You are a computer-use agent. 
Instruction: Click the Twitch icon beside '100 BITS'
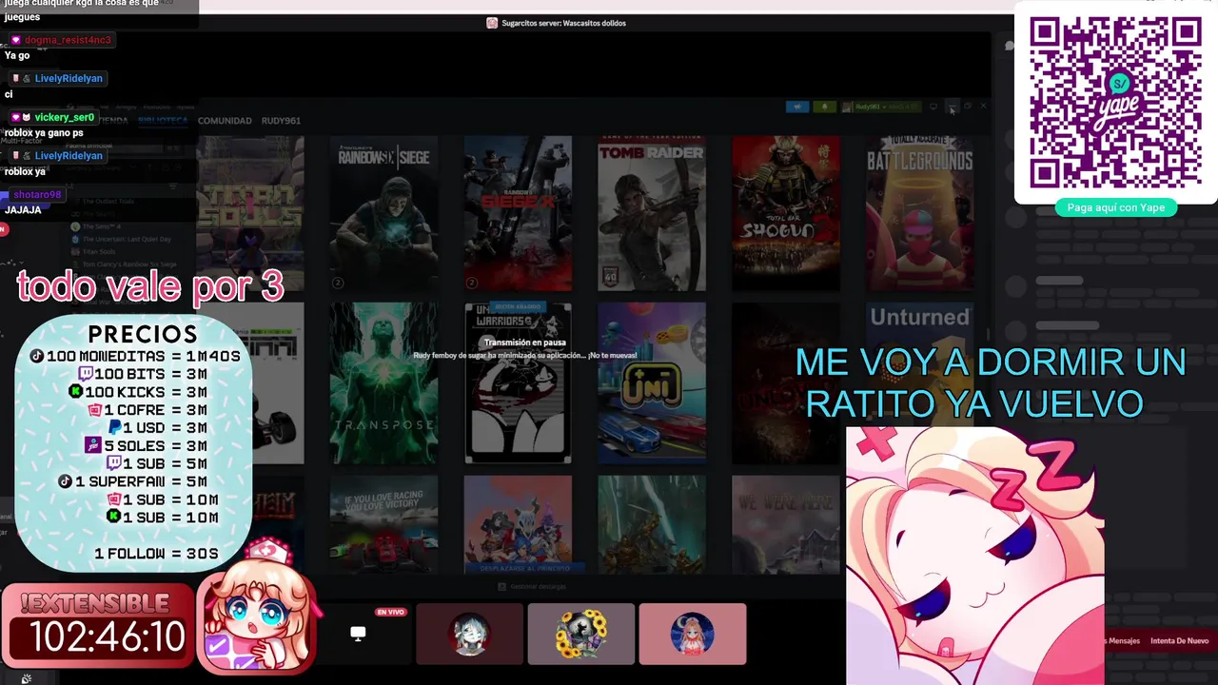point(85,374)
